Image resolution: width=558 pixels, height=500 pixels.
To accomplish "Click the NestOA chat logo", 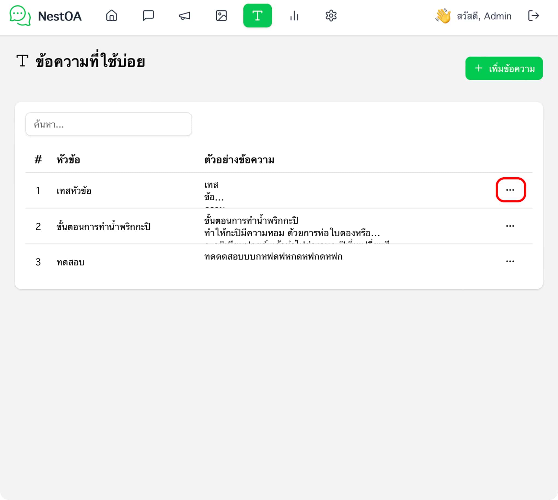I will 20,16.
